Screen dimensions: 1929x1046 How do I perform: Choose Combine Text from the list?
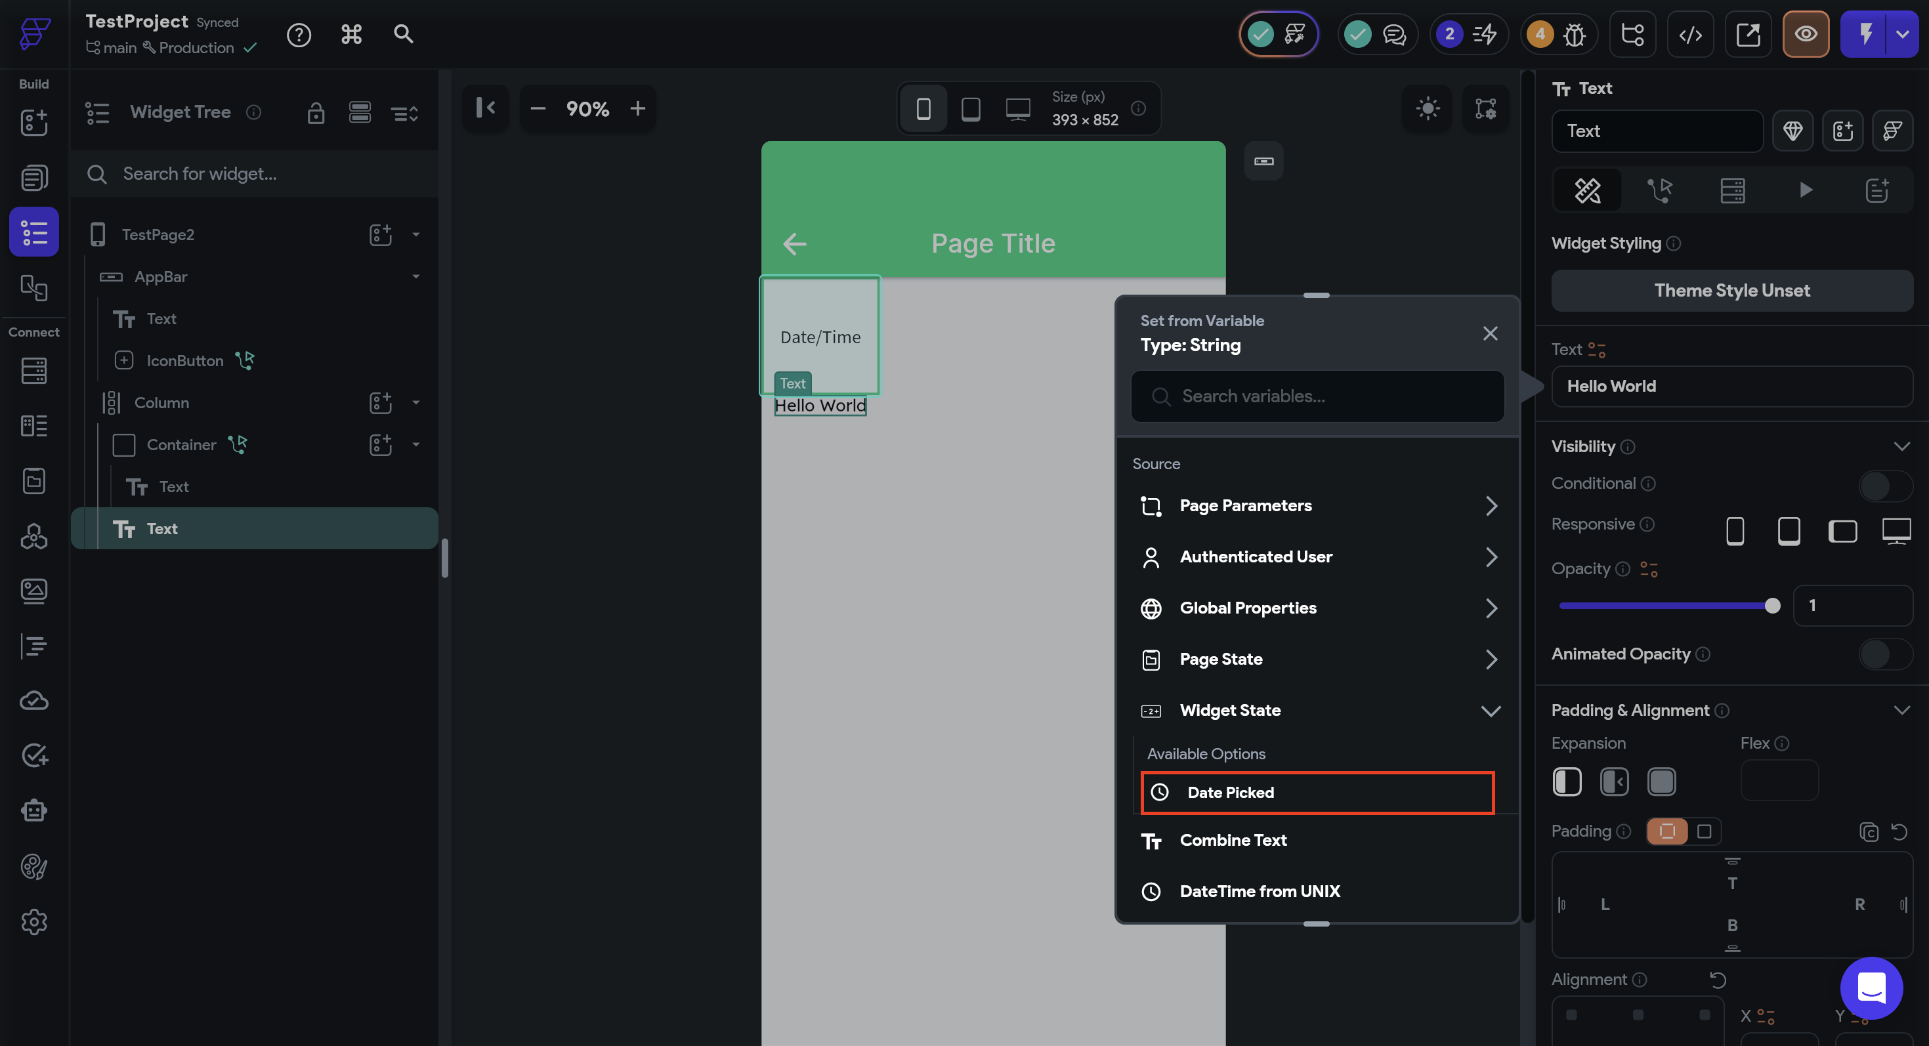point(1233,840)
